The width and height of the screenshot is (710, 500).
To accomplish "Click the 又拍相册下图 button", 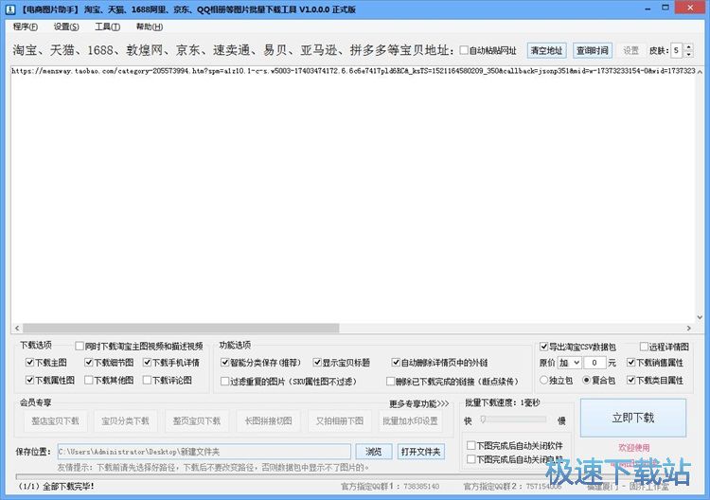I will [x=340, y=420].
